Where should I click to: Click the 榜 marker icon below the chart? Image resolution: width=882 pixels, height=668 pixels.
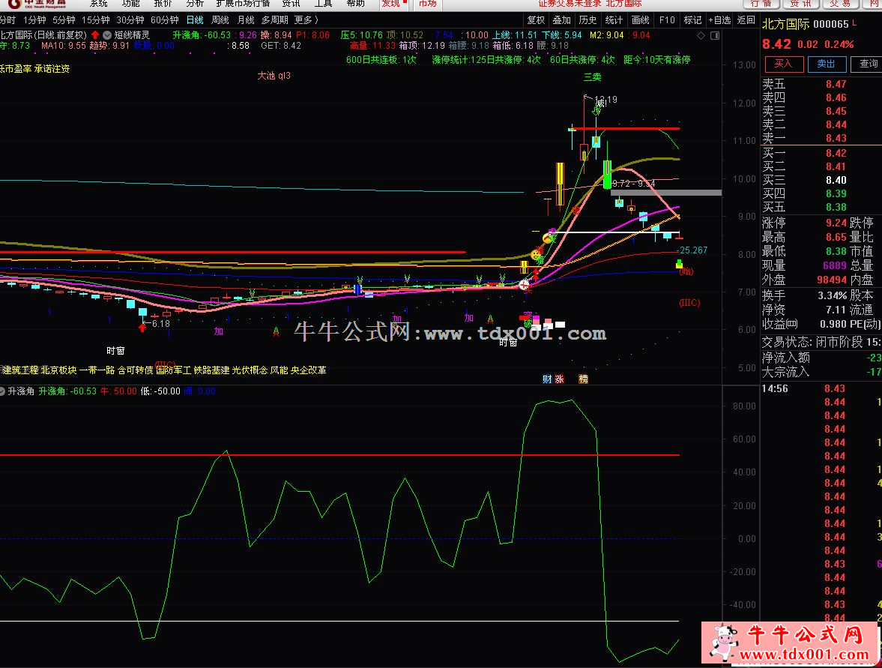point(583,379)
